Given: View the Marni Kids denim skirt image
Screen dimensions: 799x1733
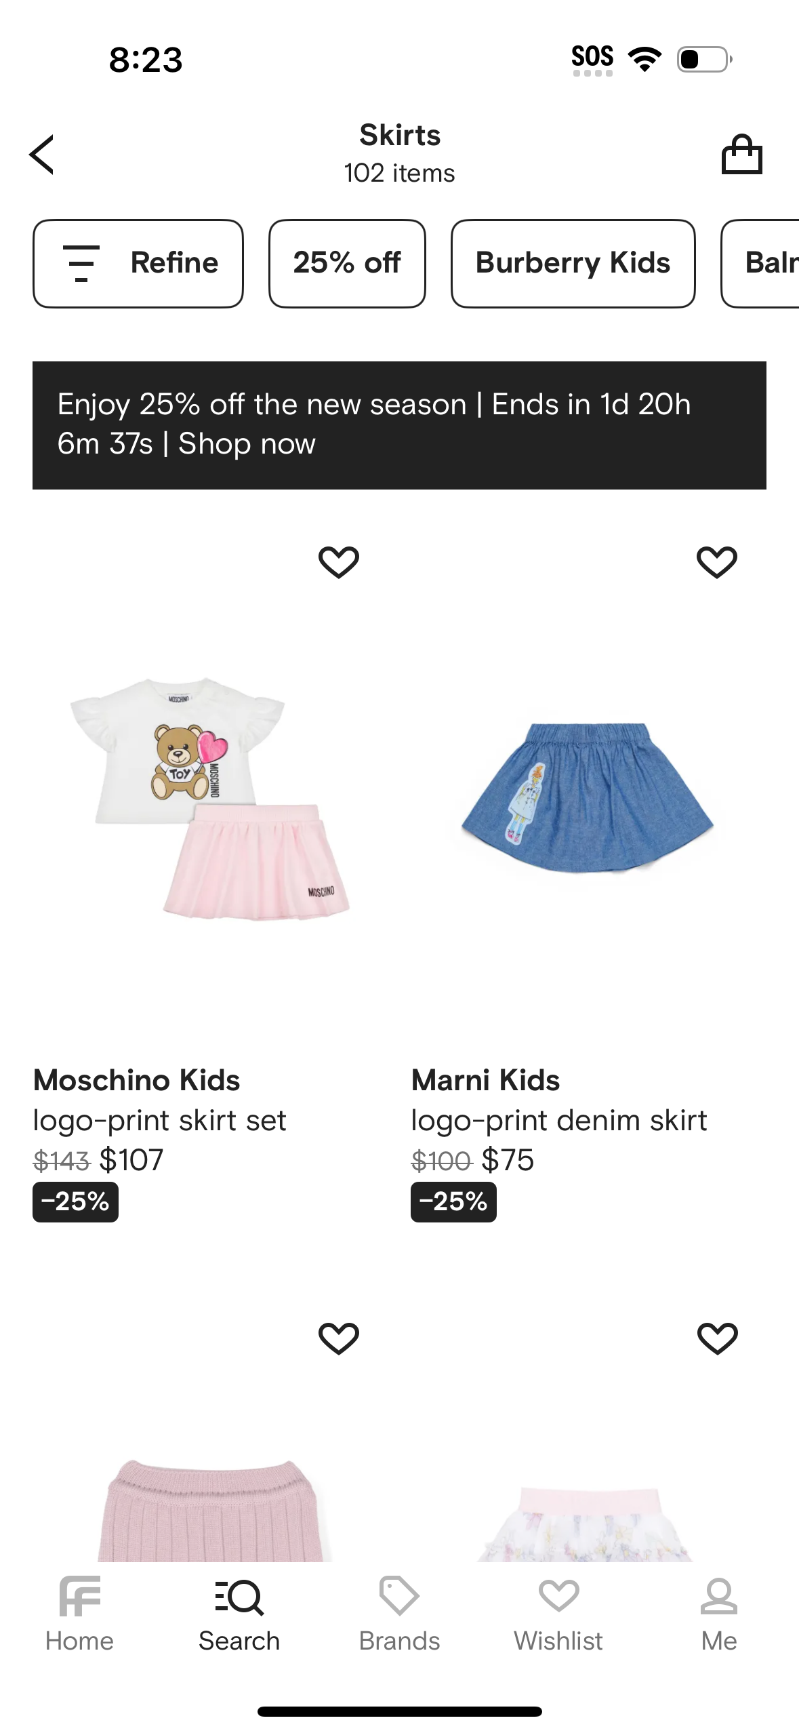Looking at the screenshot, I should [587, 799].
